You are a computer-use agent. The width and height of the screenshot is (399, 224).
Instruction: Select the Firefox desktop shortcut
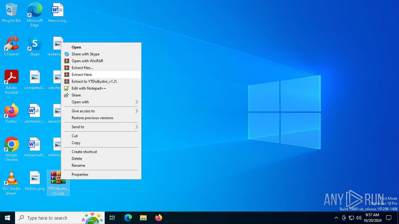tap(12, 114)
